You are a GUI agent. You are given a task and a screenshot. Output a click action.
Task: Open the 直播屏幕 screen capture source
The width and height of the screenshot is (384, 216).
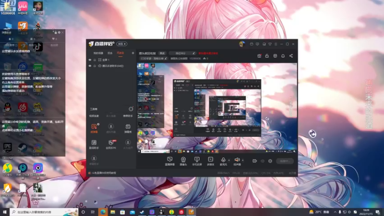tap(170, 161)
